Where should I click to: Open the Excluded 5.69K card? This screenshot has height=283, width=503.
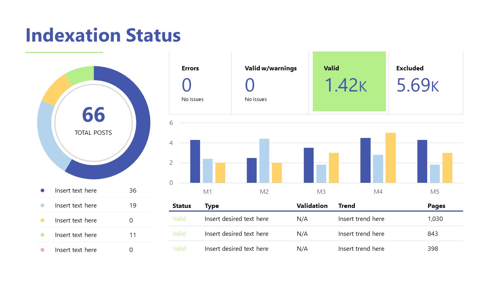[x=426, y=83]
